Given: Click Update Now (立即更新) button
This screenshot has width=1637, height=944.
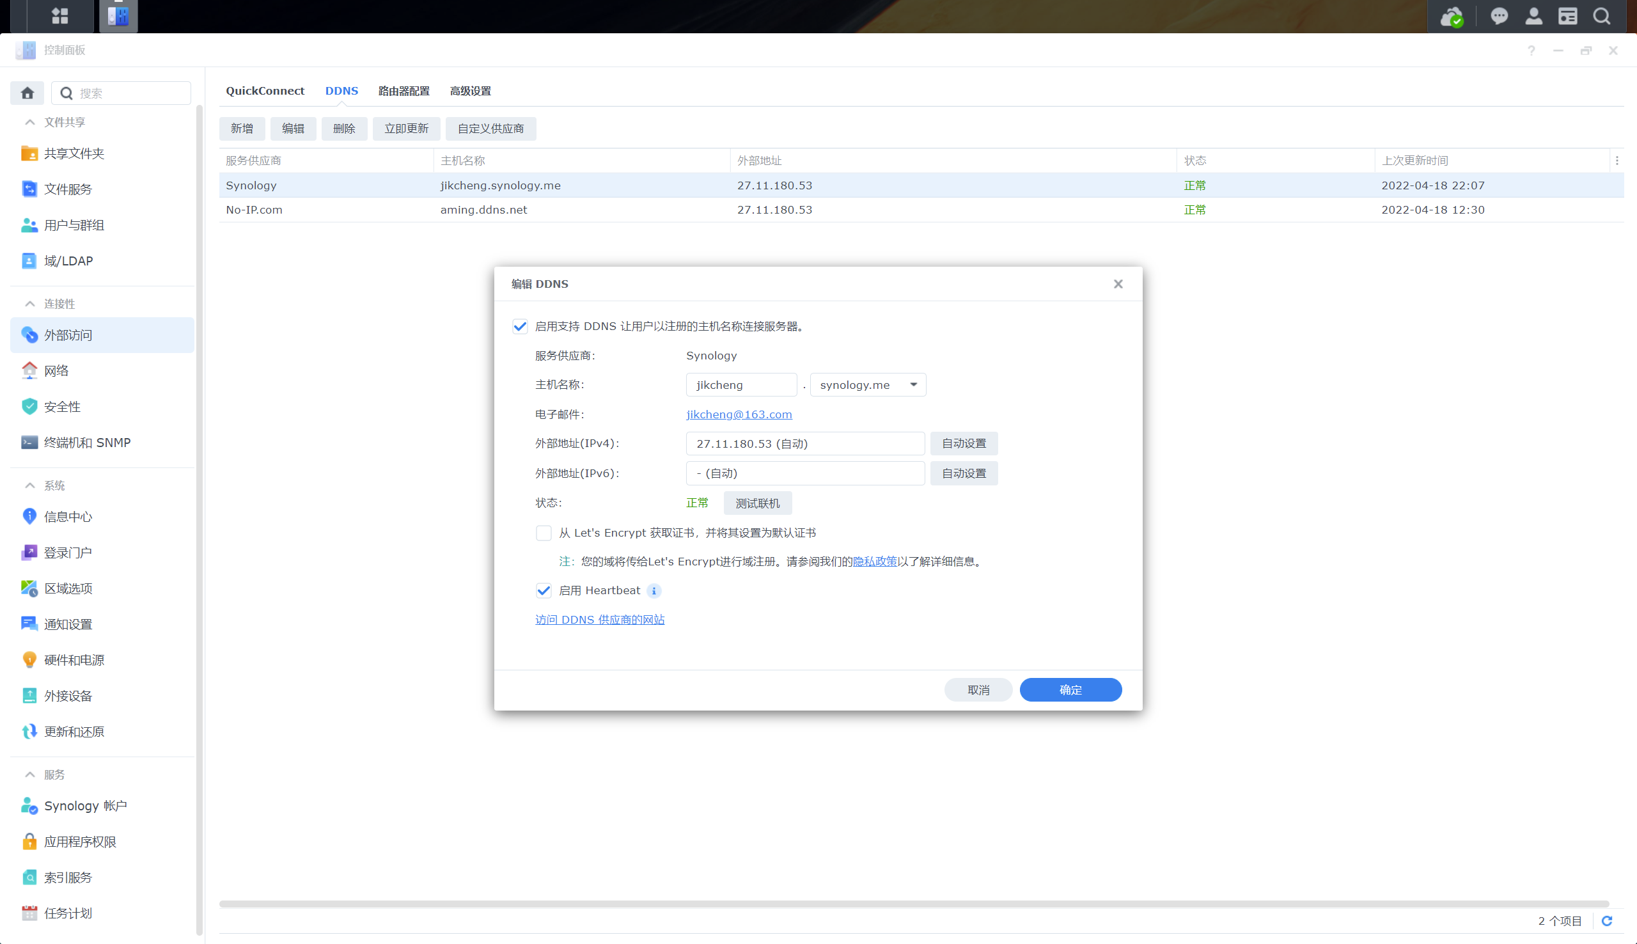Looking at the screenshot, I should [x=406, y=129].
